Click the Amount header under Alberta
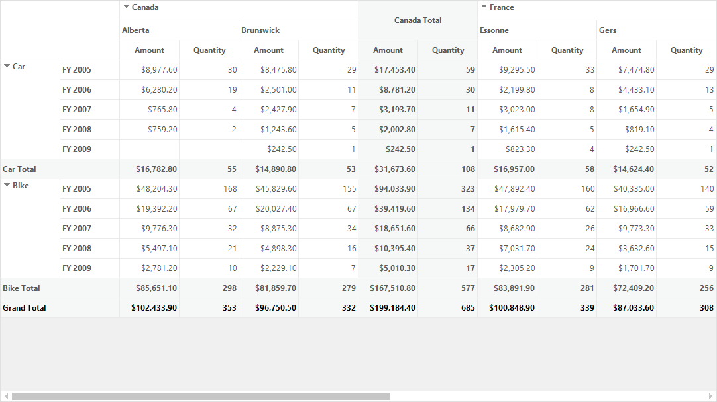 [149, 50]
